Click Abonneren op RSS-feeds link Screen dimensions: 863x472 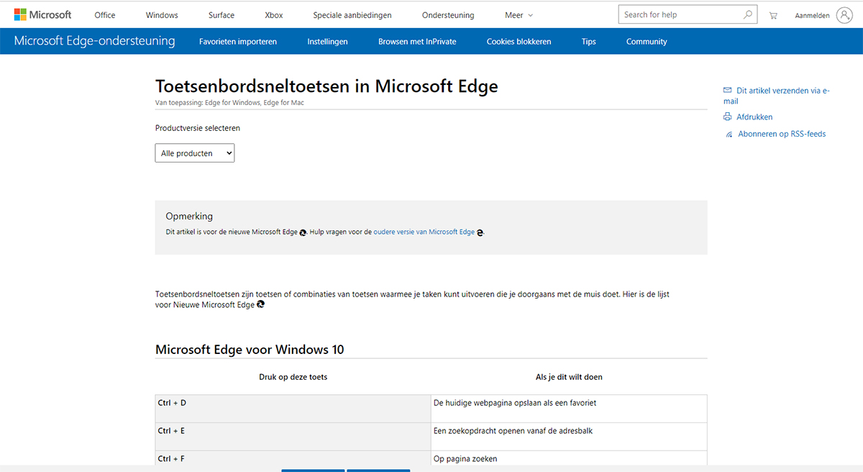pyautogui.click(x=782, y=134)
